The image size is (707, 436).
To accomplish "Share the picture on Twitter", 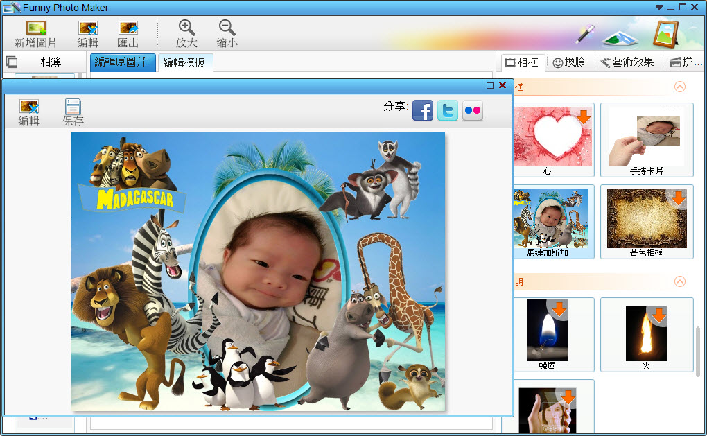I will tap(448, 110).
